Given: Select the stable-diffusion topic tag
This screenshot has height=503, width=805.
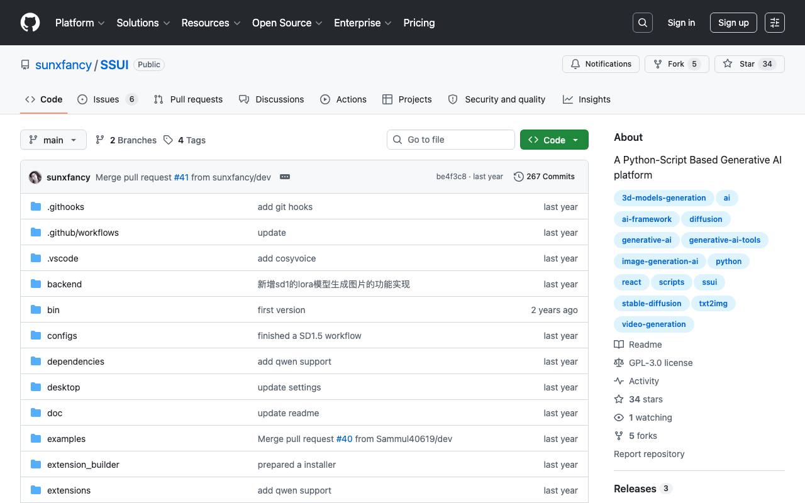Looking at the screenshot, I should 652,304.
